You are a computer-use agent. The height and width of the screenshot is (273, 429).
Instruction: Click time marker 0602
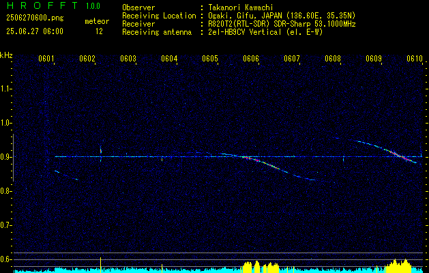point(87,59)
